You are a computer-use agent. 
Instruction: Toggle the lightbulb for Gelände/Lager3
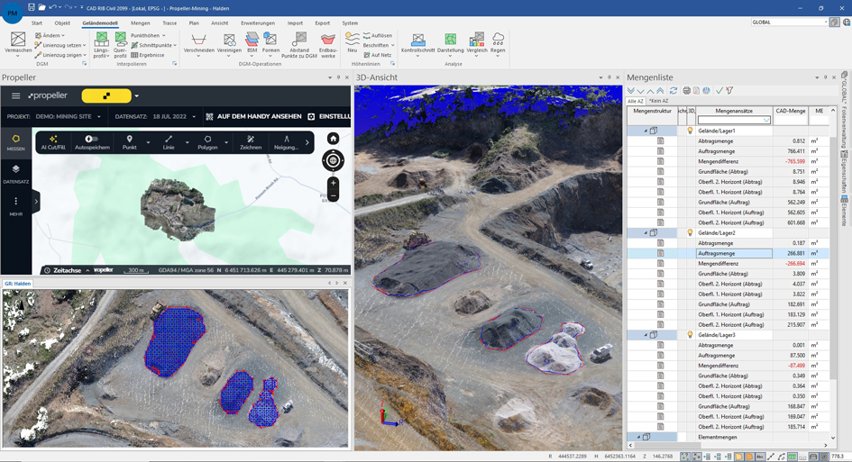pos(690,335)
